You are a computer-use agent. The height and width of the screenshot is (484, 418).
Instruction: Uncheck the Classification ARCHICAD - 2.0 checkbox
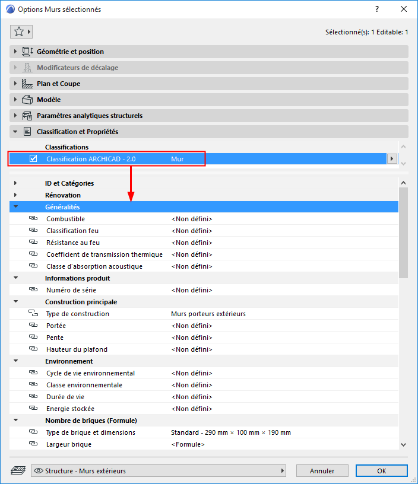tap(33, 158)
